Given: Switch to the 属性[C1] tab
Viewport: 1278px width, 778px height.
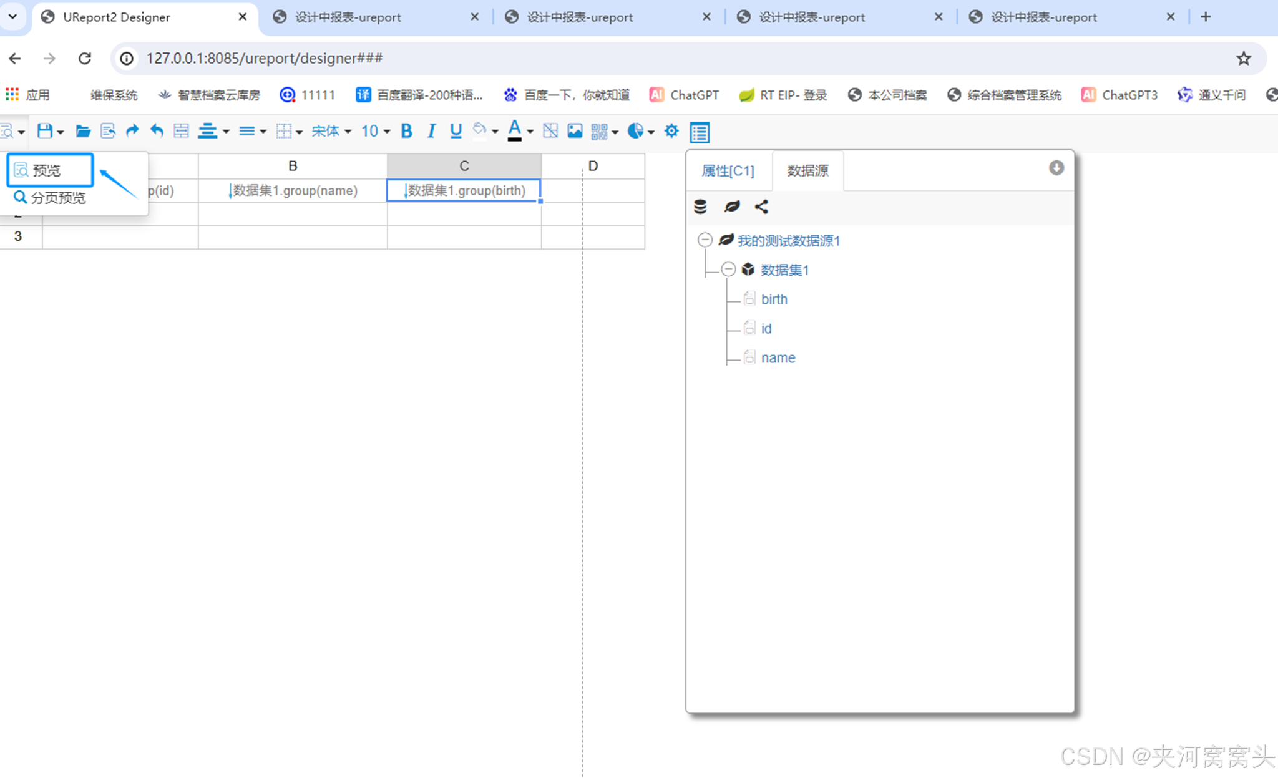Looking at the screenshot, I should click(x=728, y=171).
